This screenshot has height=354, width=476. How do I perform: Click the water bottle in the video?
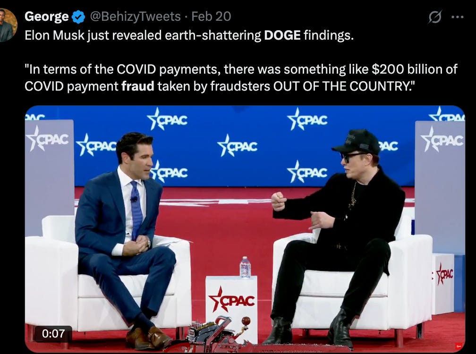245,267
